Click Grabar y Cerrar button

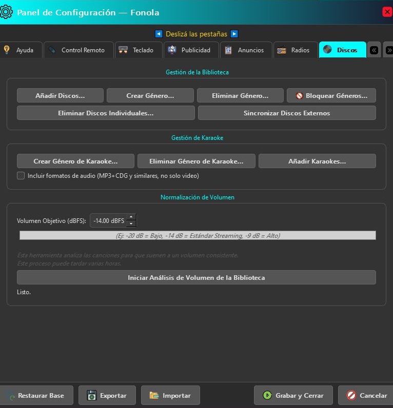click(293, 395)
